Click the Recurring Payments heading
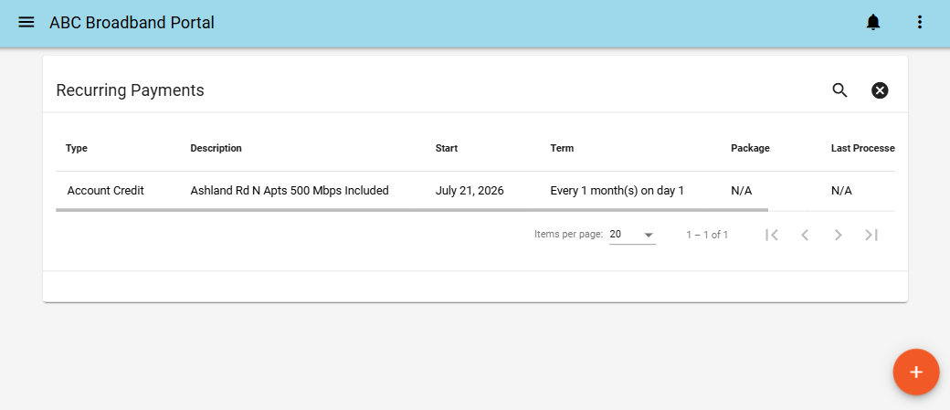The width and height of the screenshot is (950, 410). [130, 90]
